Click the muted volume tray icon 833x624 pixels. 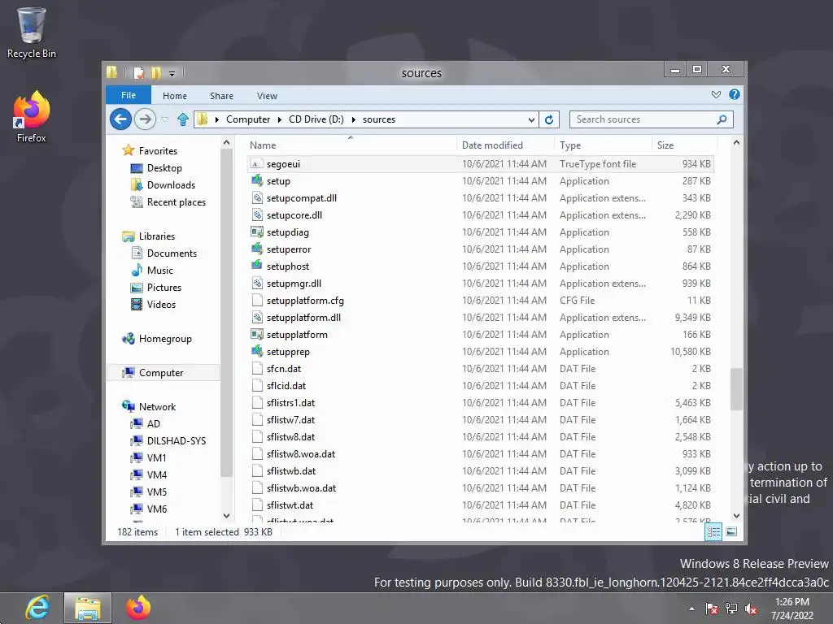click(x=751, y=609)
